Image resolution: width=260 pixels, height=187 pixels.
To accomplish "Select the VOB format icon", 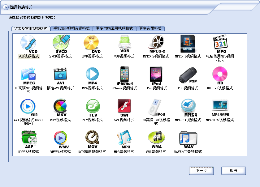I will (x=124, y=44).
